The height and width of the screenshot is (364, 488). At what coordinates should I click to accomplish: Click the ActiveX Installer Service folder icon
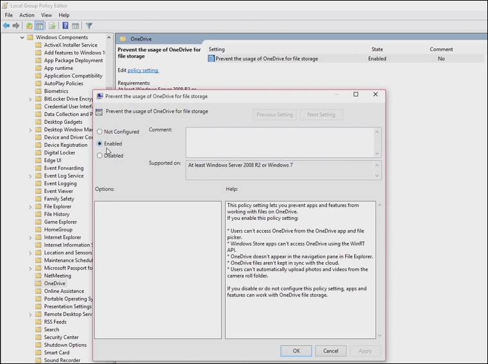(38, 45)
